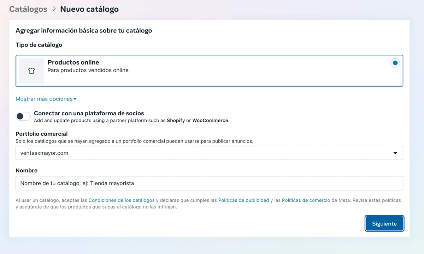424x254 pixels.
Task: Expand the Mostrar más opciones section
Action: point(44,99)
